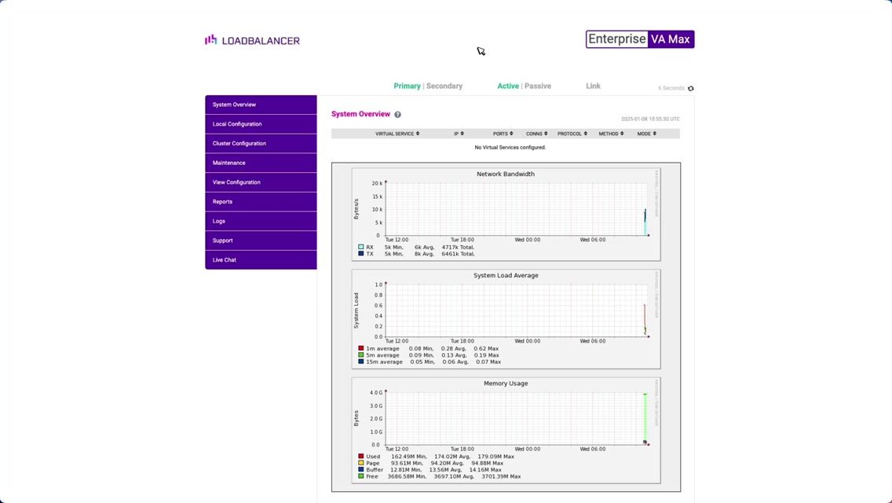Click the refresh icon beside 6 Seconds
This screenshot has width=892, height=503.
coord(691,89)
